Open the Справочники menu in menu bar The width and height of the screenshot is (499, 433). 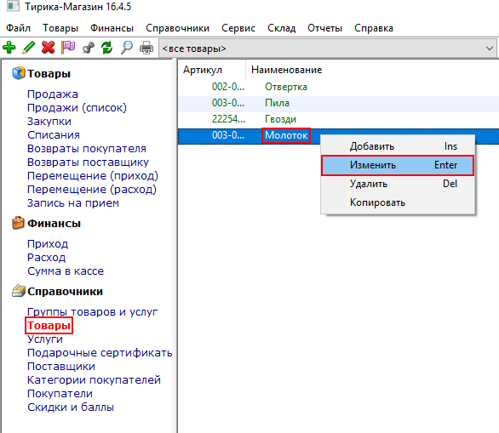[x=177, y=28]
